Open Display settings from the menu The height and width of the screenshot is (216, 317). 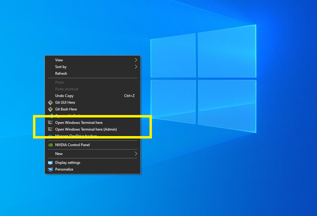point(92,163)
